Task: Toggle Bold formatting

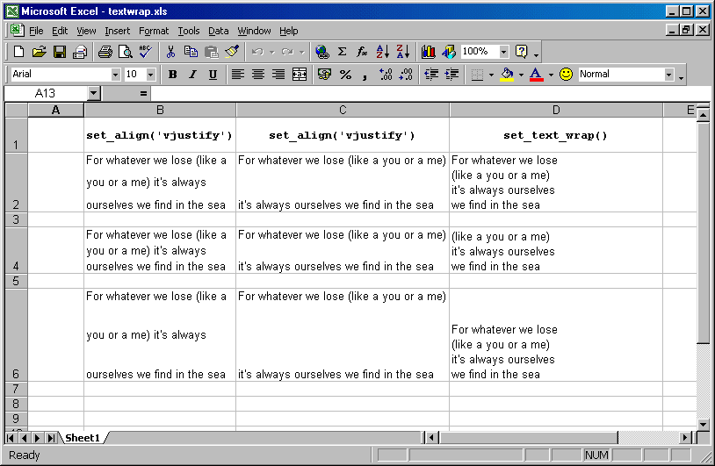Action: click(x=172, y=75)
